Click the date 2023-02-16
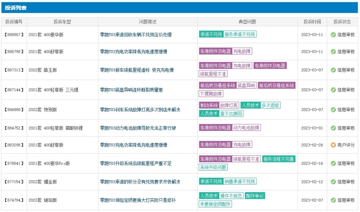This screenshot has height=212, width=360. coord(312,163)
